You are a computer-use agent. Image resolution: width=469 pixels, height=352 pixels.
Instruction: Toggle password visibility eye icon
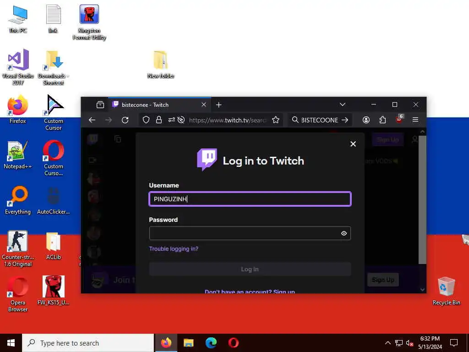click(344, 233)
